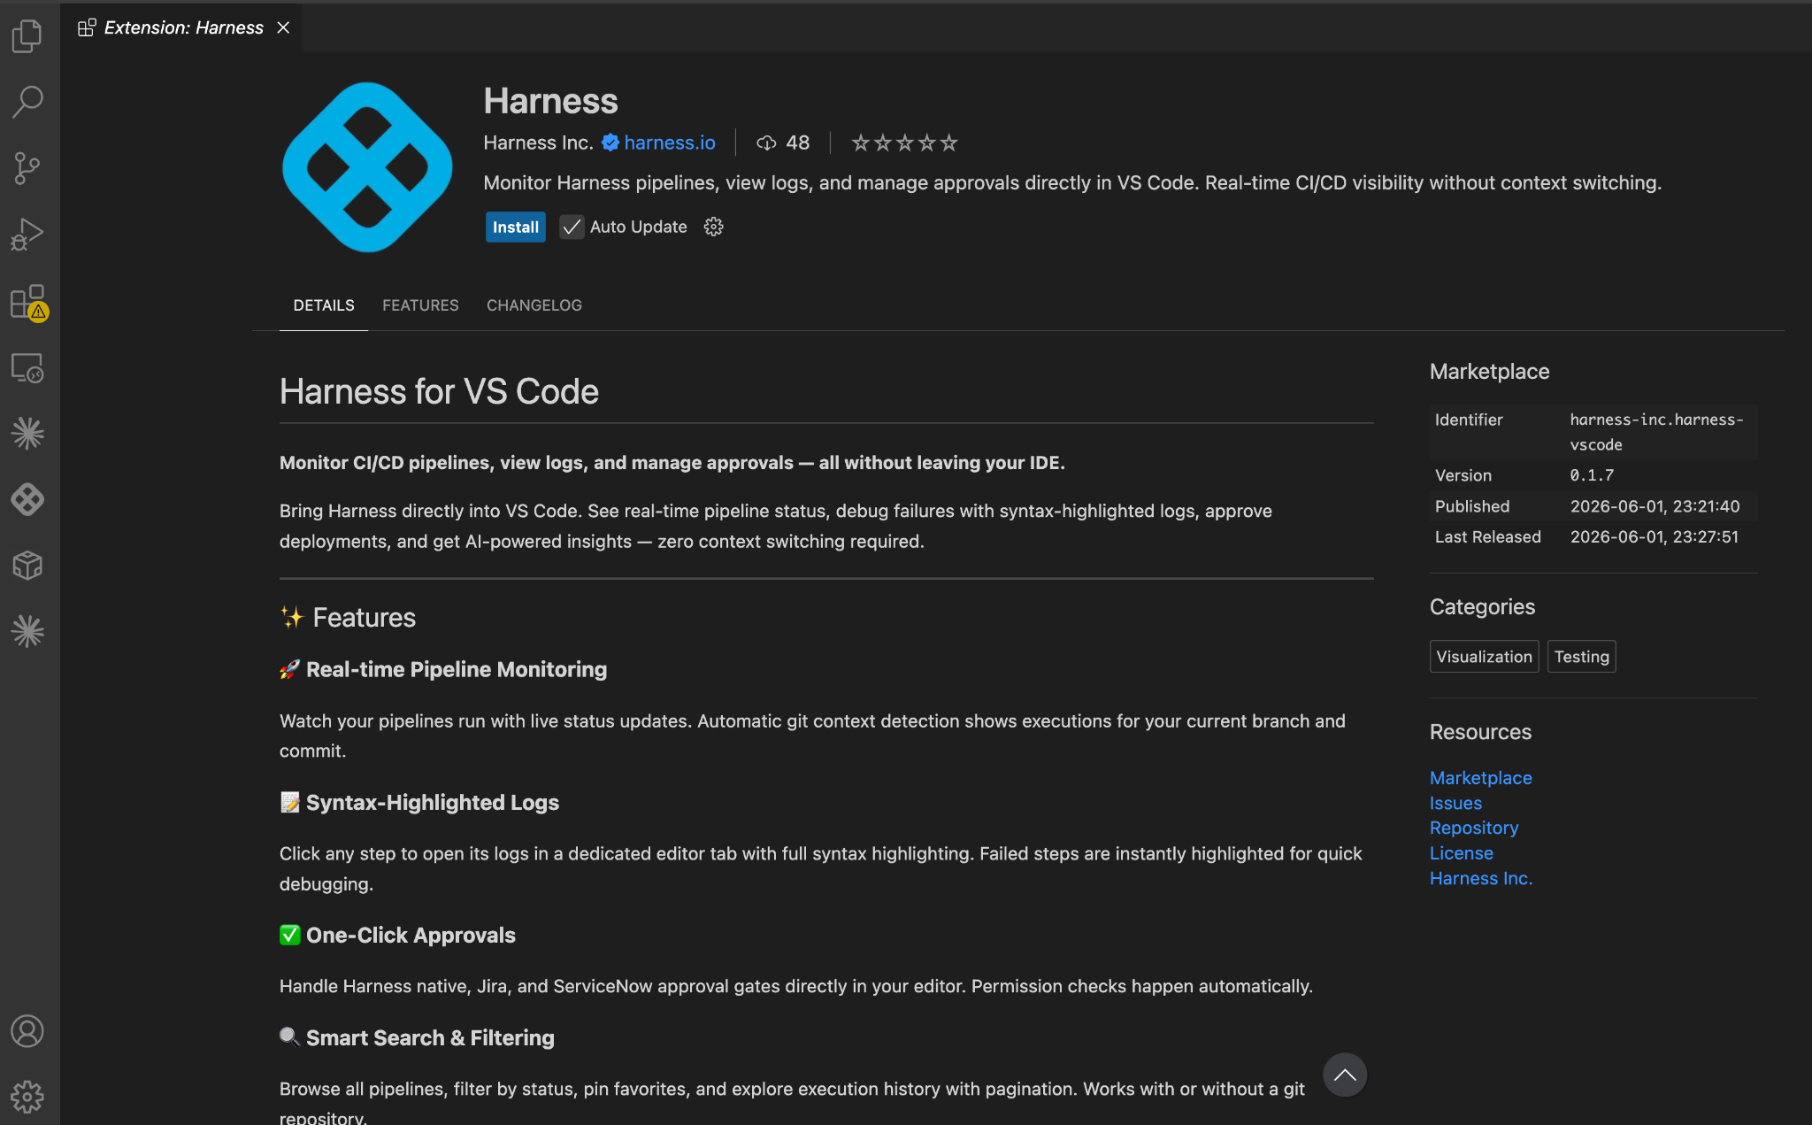Click the upper starburst icon in activity bar
This screenshot has height=1125, width=1812.
pyautogui.click(x=27, y=434)
